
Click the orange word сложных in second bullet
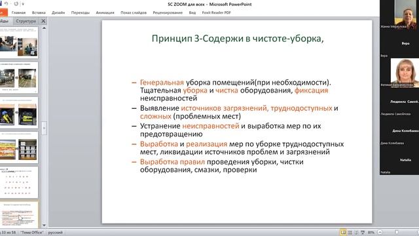[156, 117]
